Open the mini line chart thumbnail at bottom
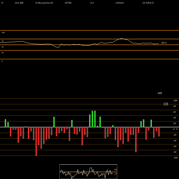The width and height of the screenshot is (179, 179). point(88,171)
